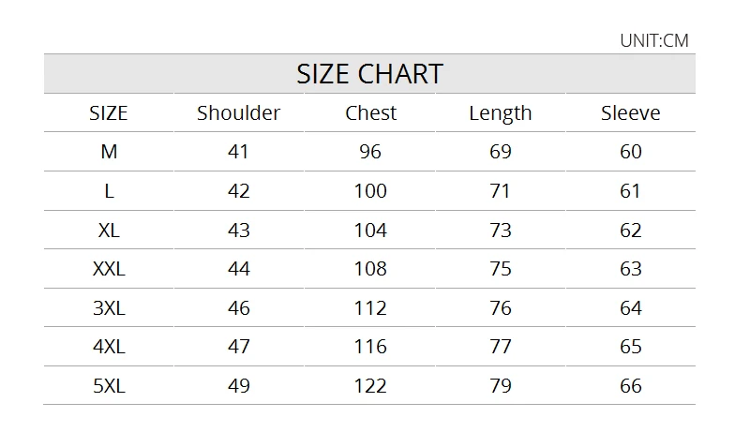This screenshot has width=750, height=447.
Task: Click the SIZE CHART title
Action: pyautogui.click(x=369, y=74)
